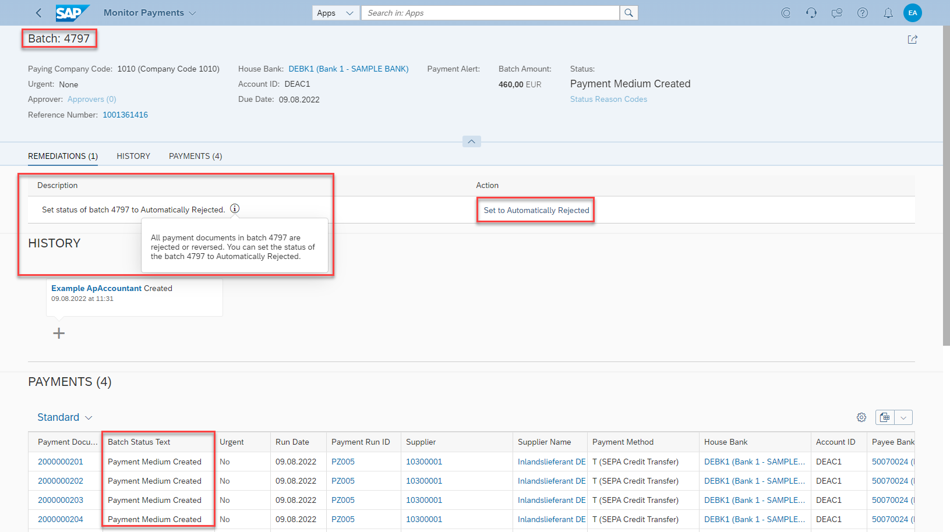Open the CoPilot icon in header

[786, 13]
